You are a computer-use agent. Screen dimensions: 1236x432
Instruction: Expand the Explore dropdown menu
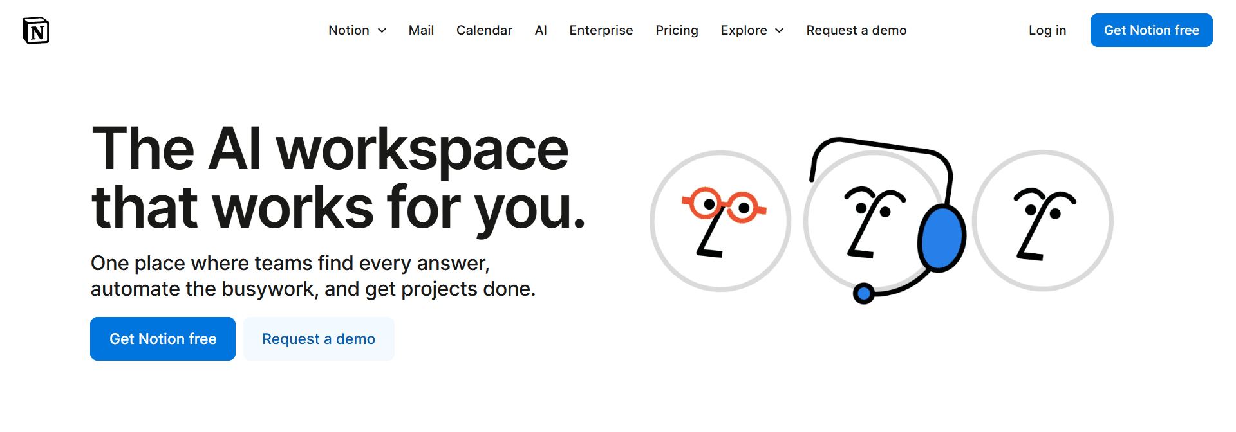752,30
